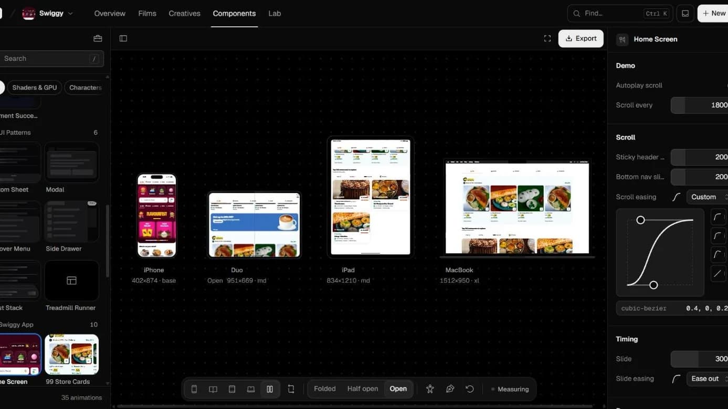Select the Home Screen thumbnail in sidebar
Image resolution: width=728 pixels, height=409 pixels.
click(20, 354)
